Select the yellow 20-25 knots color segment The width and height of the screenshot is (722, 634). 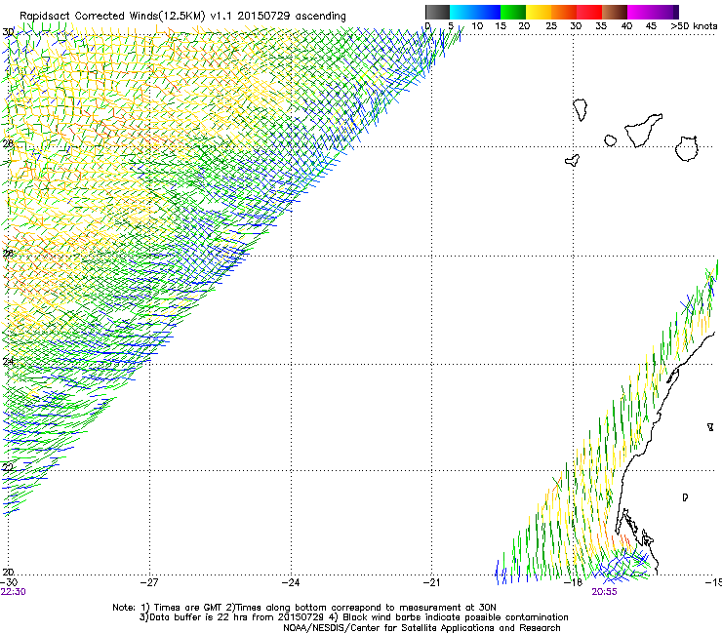click(x=539, y=12)
